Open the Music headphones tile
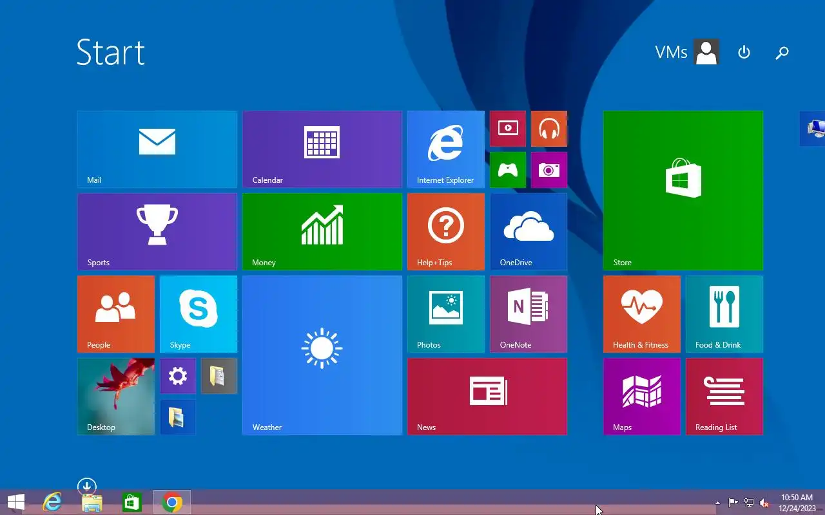Image resolution: width=825 pixels, height=515 pixels. pyautogui.click(x=549, y=129)
